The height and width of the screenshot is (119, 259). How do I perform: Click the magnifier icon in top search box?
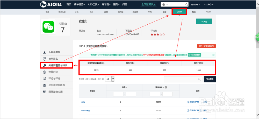[x=186, y=5]
